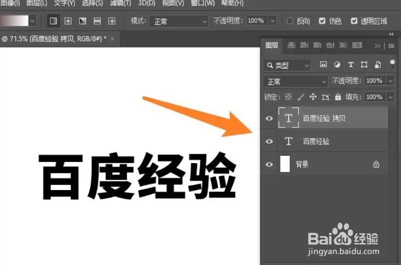Open the 图层(L) menu
This screenshot has width=401, height=265.
37,3
